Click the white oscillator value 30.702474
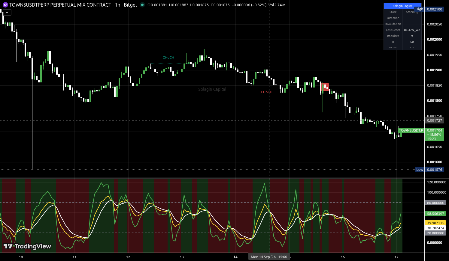This screenshot has height=261, width=449. 435,228
